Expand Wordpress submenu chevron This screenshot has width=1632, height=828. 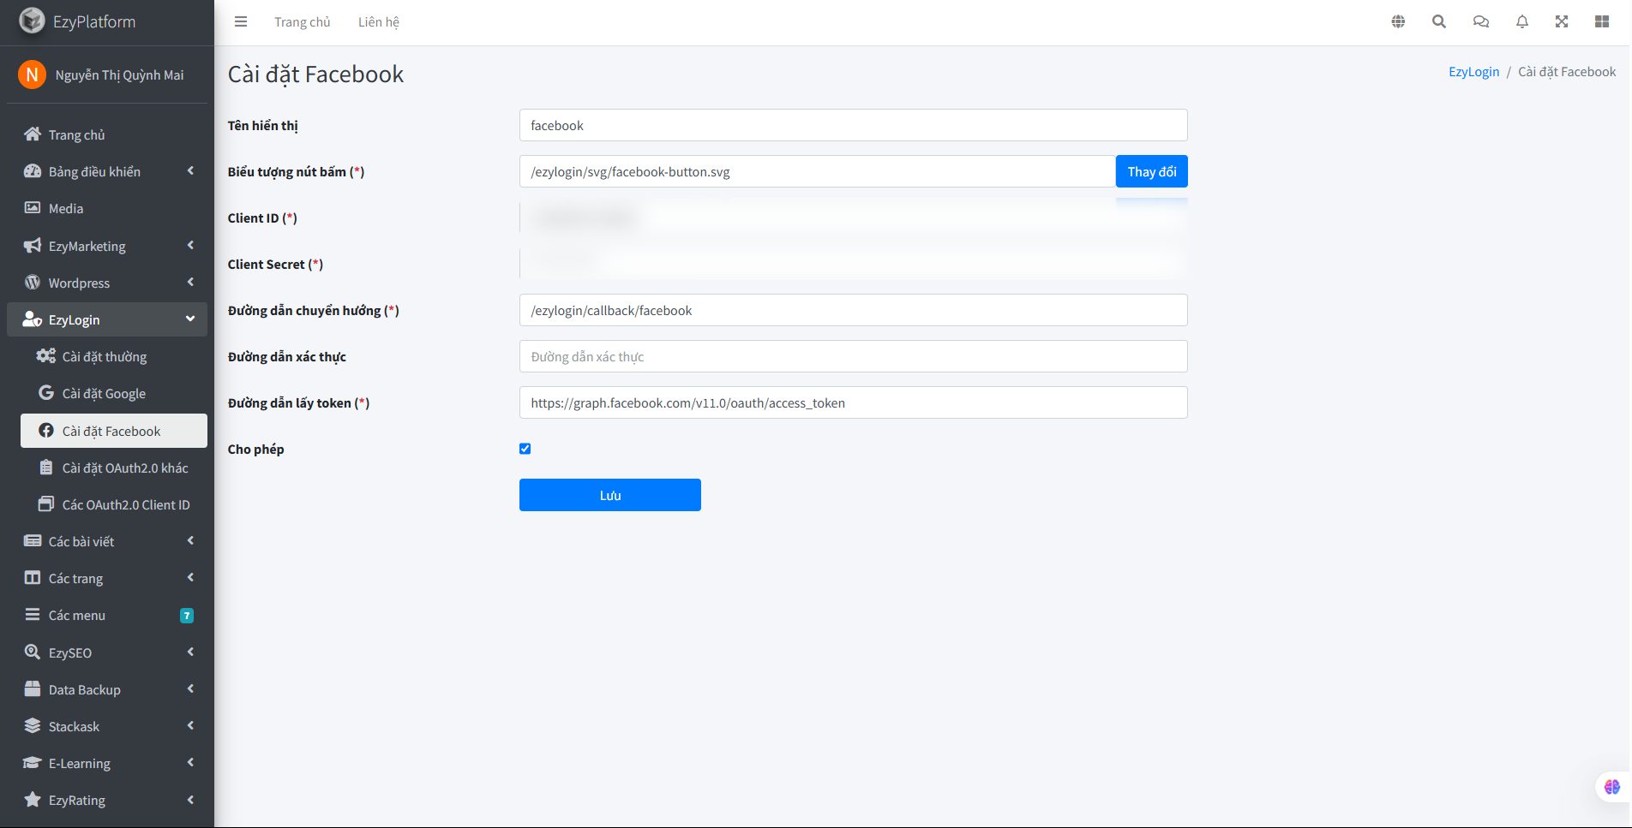(190, 282)
